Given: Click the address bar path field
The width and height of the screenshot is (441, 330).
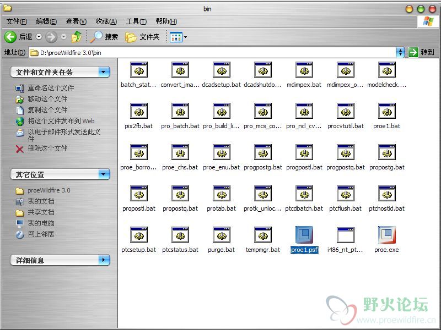Looking at the screenshot, I should [x=213, y=52].
